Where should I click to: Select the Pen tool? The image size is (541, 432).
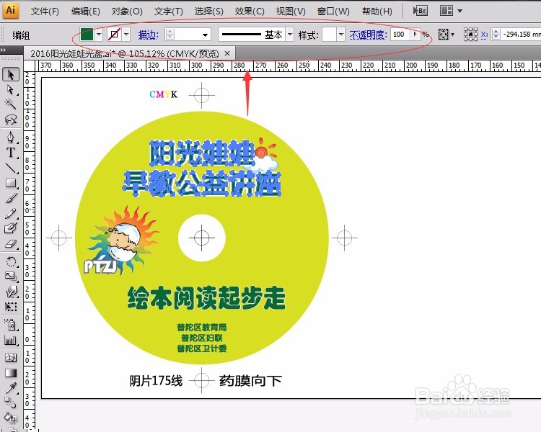11,138
